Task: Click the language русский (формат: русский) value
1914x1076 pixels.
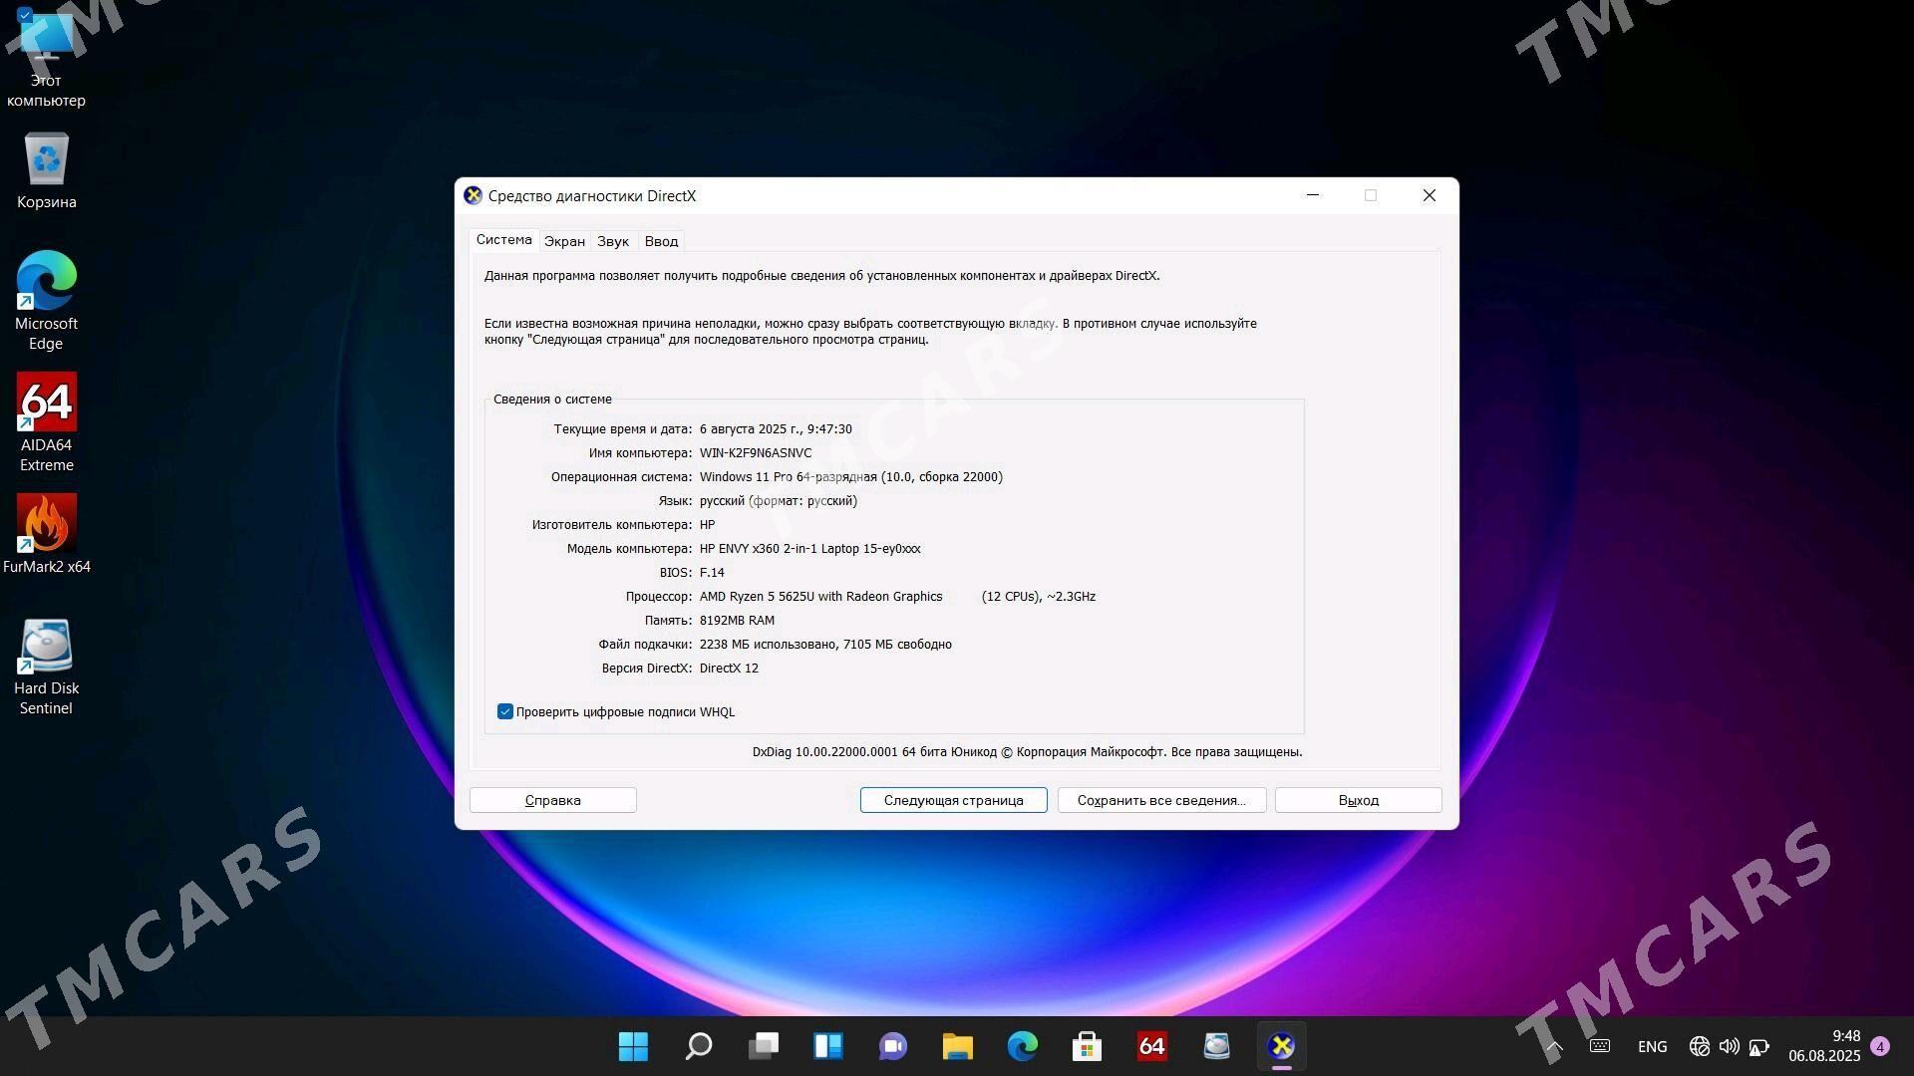Action: click(x=779, y=500)
